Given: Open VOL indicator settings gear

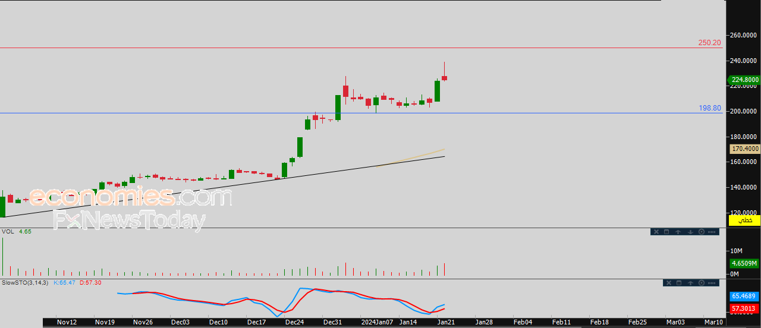Looking at the screenshot, I should click(702, 232).
